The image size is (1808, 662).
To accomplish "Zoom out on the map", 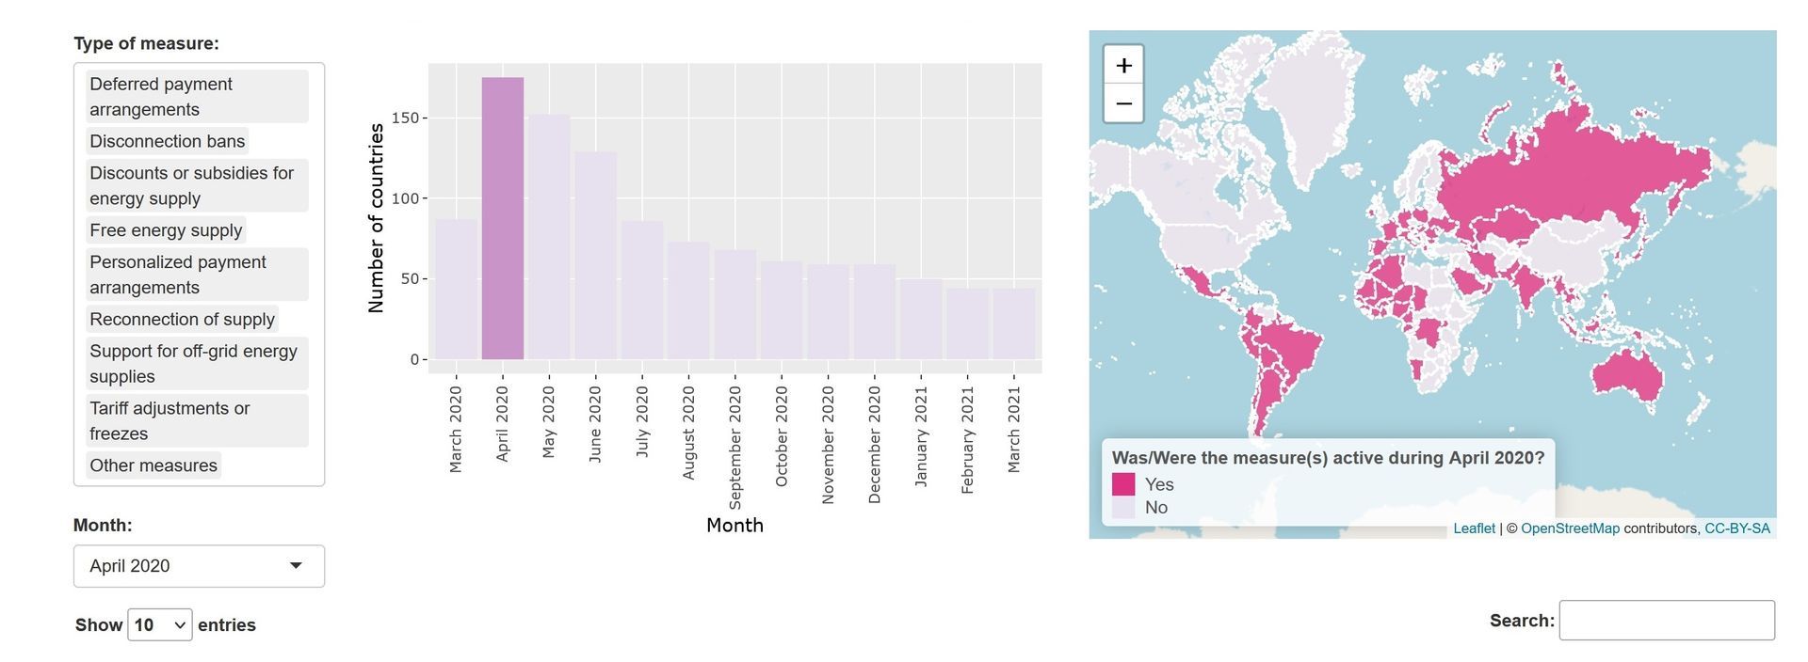I will [1123, 103].
